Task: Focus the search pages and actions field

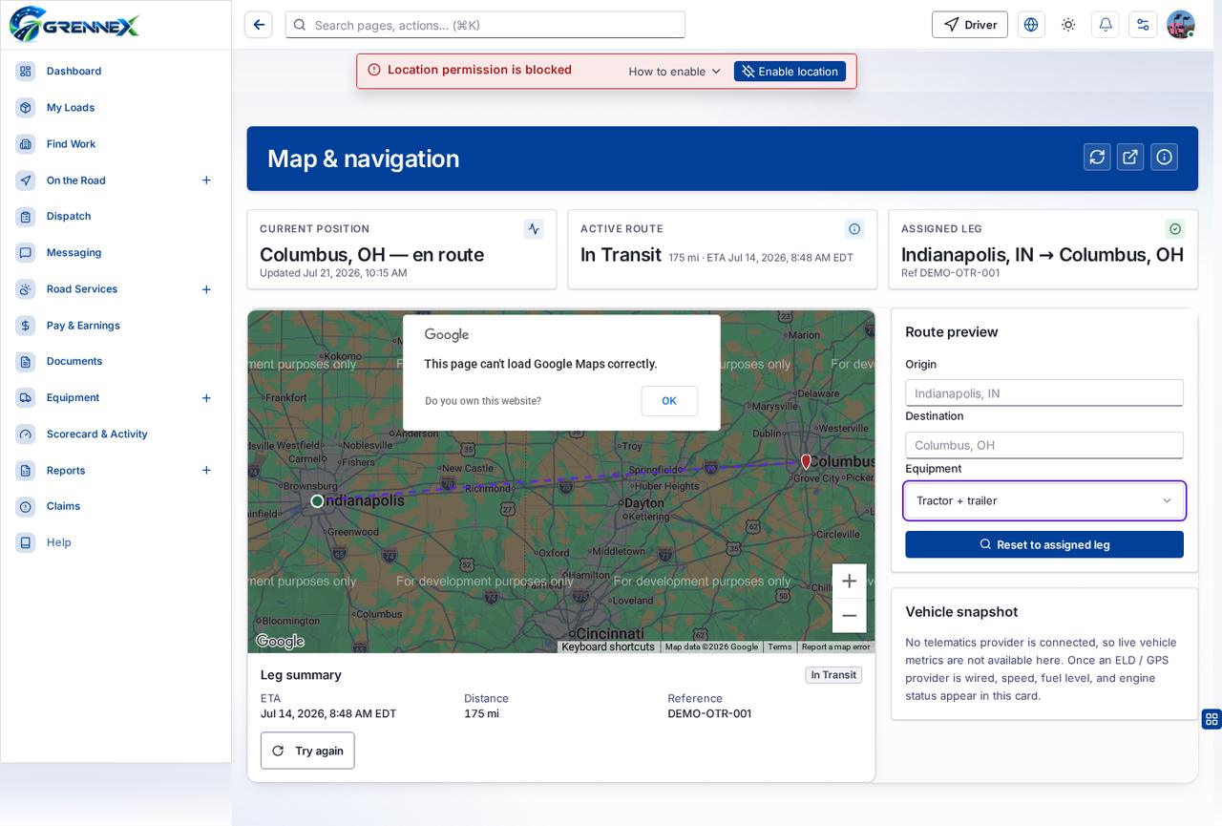Action: tap(485, 25)
